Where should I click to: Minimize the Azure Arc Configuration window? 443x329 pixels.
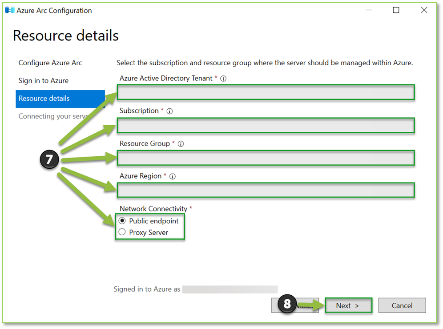click(368, 10)
